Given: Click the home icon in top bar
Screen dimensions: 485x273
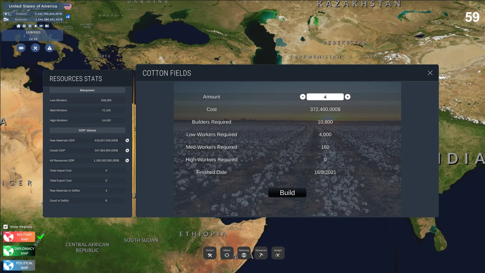Looking at the screenshot, I should click(x=18, y=26).
